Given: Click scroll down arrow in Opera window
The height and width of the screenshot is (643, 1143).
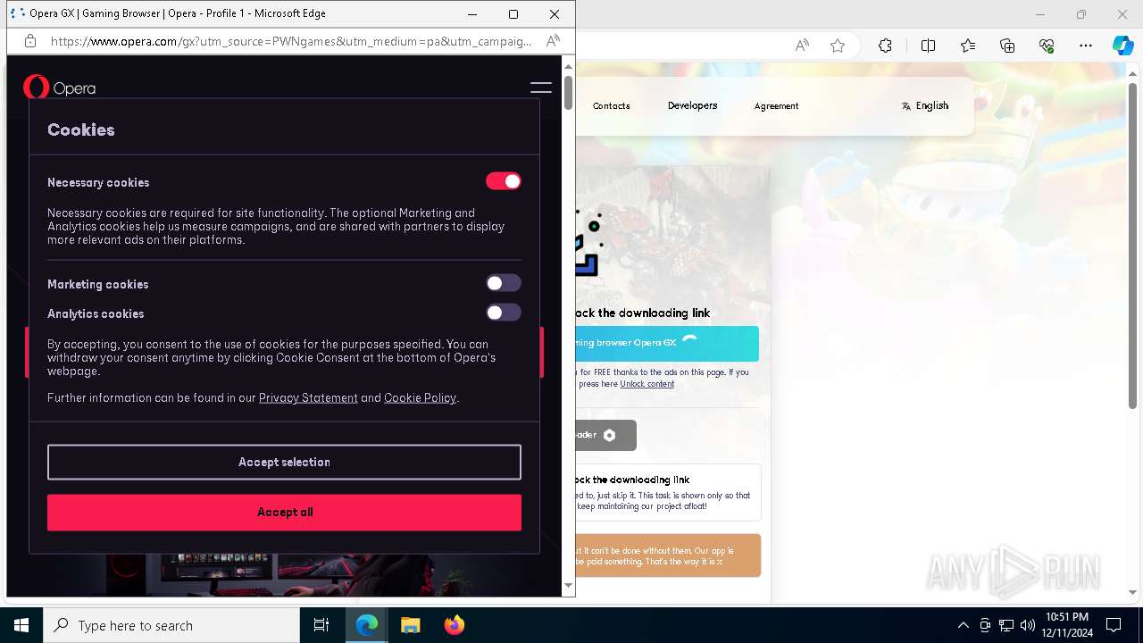Looking at the screenshot, I should click(568, 586).
